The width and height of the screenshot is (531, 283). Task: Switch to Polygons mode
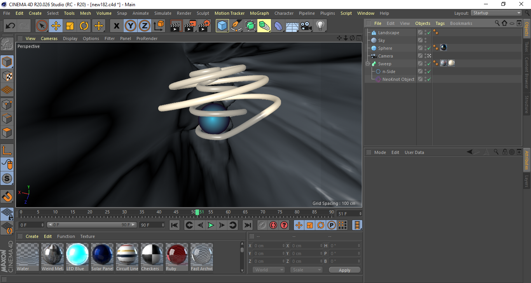point(7,132)
